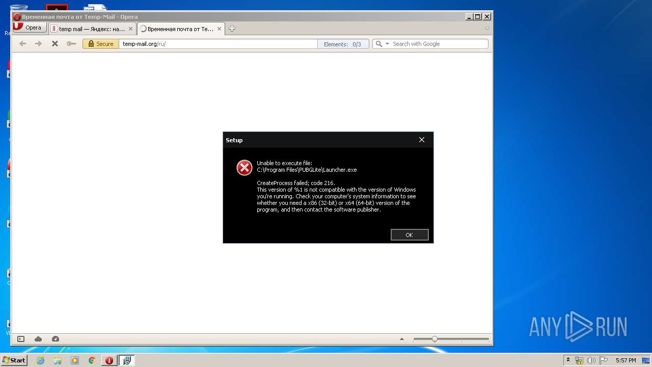This screenshot has height=367, width=652.
Task: Open Windows Media Player taskbar icon
Action: point(75,360)
